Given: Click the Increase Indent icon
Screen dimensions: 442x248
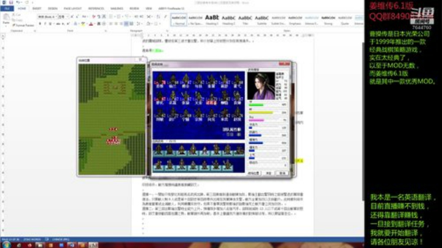Looking at the screenshot, I should (141, 17).
